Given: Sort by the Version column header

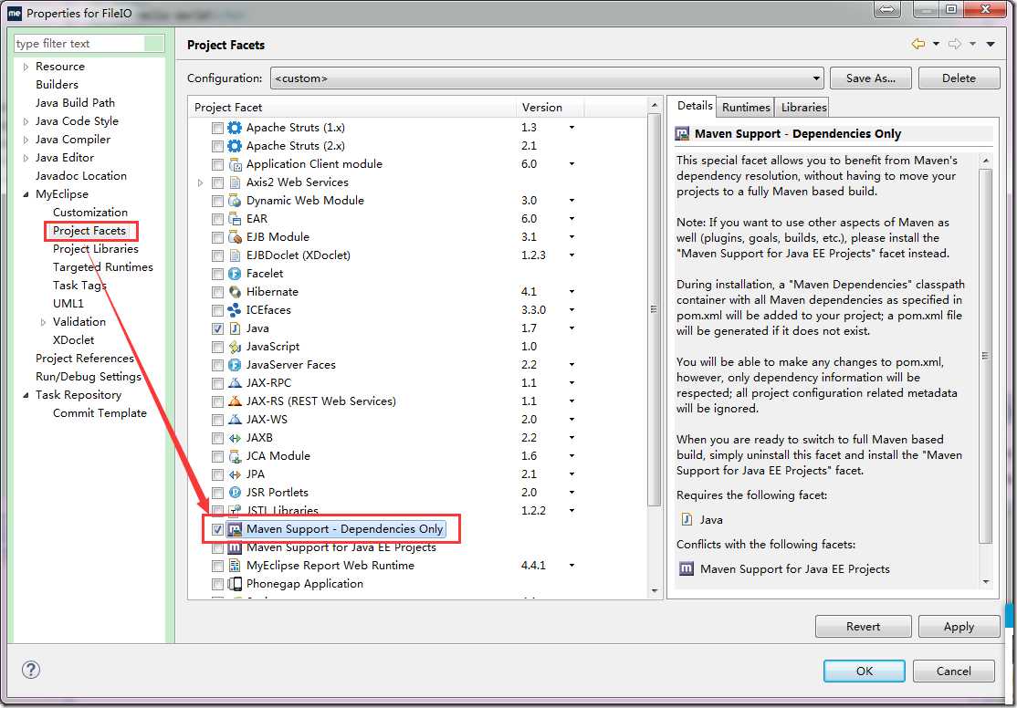Looking at the screenshot, I should pyautogui.click(x=550, y=108).
